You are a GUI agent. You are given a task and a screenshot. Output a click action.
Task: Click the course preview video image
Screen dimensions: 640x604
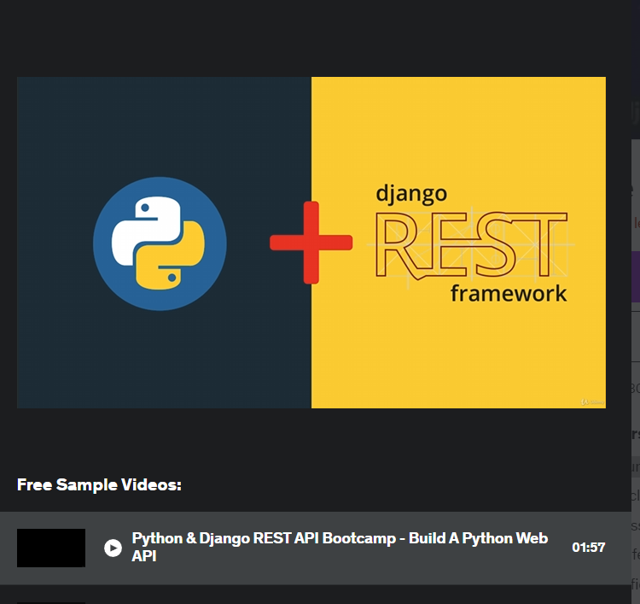click(x=311, y=243)
